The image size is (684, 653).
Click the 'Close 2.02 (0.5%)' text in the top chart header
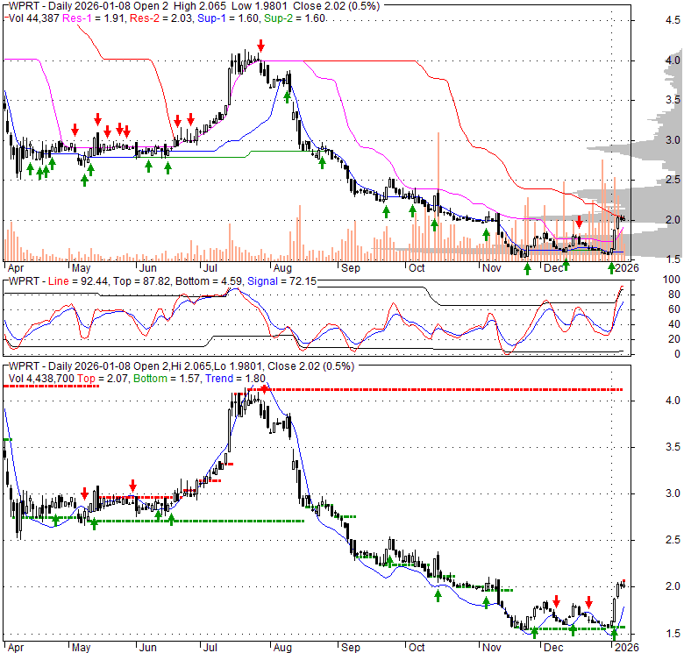pos(337,6)
